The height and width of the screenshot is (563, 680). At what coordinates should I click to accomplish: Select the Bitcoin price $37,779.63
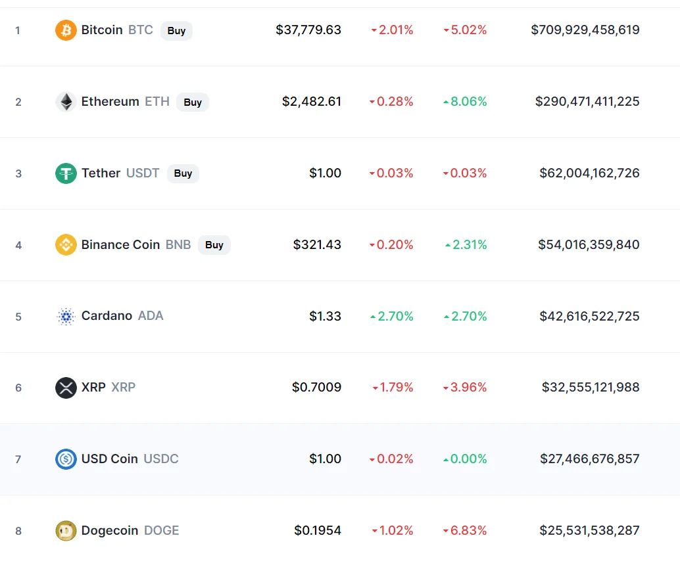pyautogui.click(x=308, y=30)
